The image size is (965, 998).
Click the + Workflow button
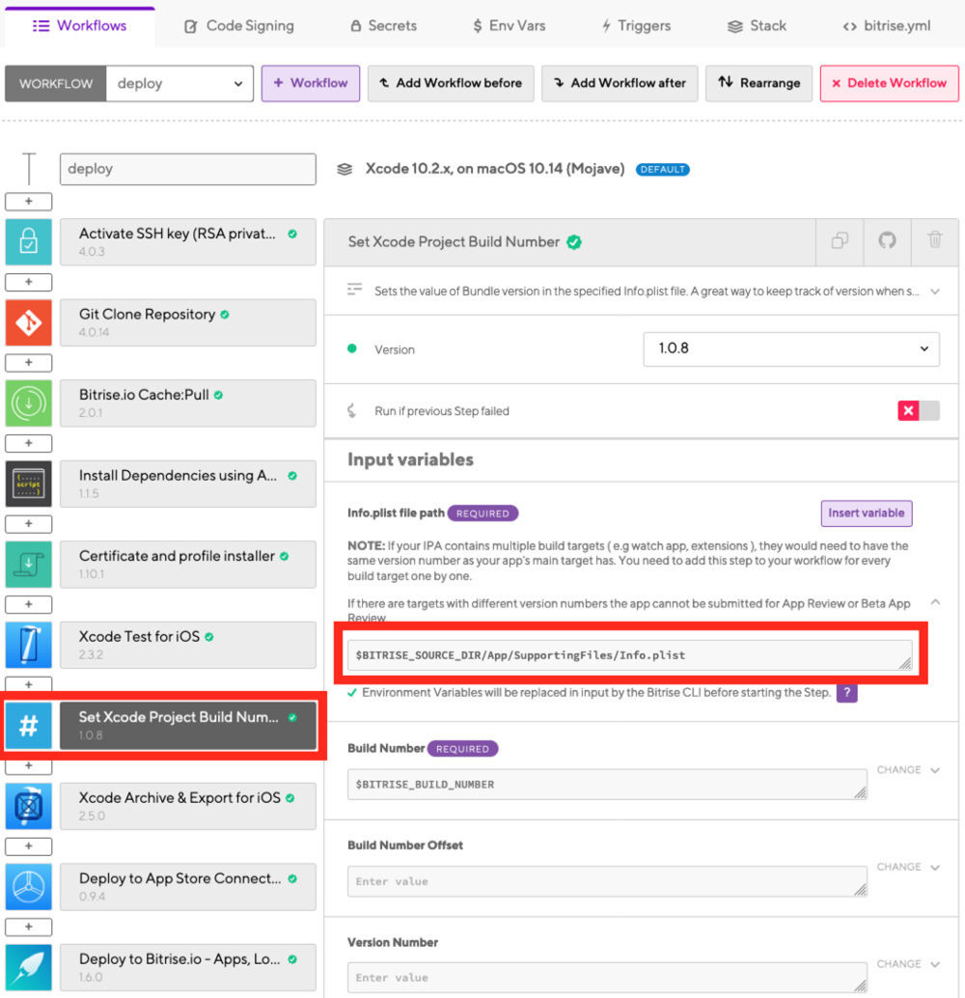click(x=311, y=83)
